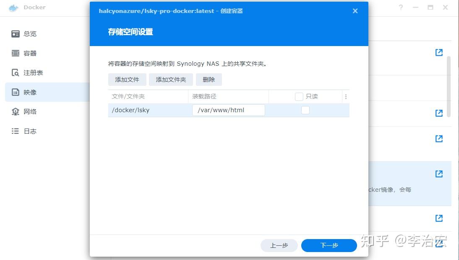
Task: Proceed using the 下一步 next button
Action: point(329,245)
